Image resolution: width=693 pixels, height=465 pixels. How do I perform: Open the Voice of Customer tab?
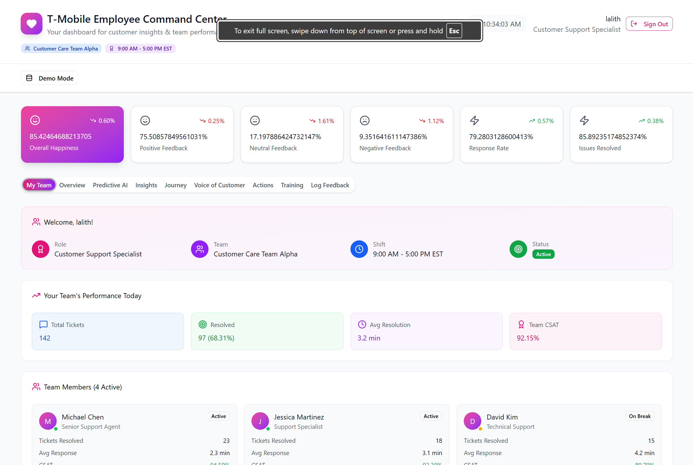click(x=219, y=185)
